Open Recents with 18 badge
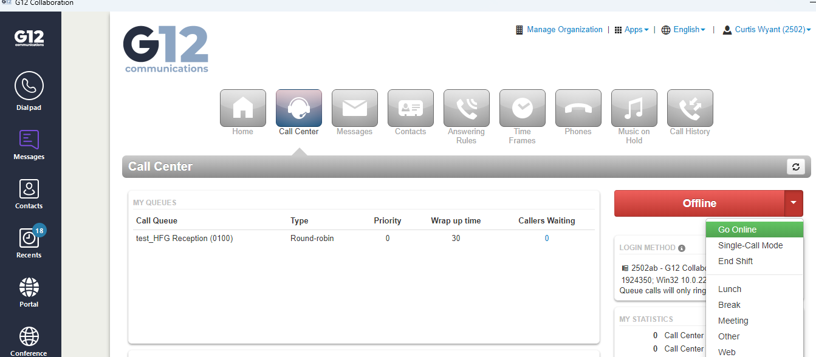The width and height of the screenshot is (816, 357). tap(29, 243)
